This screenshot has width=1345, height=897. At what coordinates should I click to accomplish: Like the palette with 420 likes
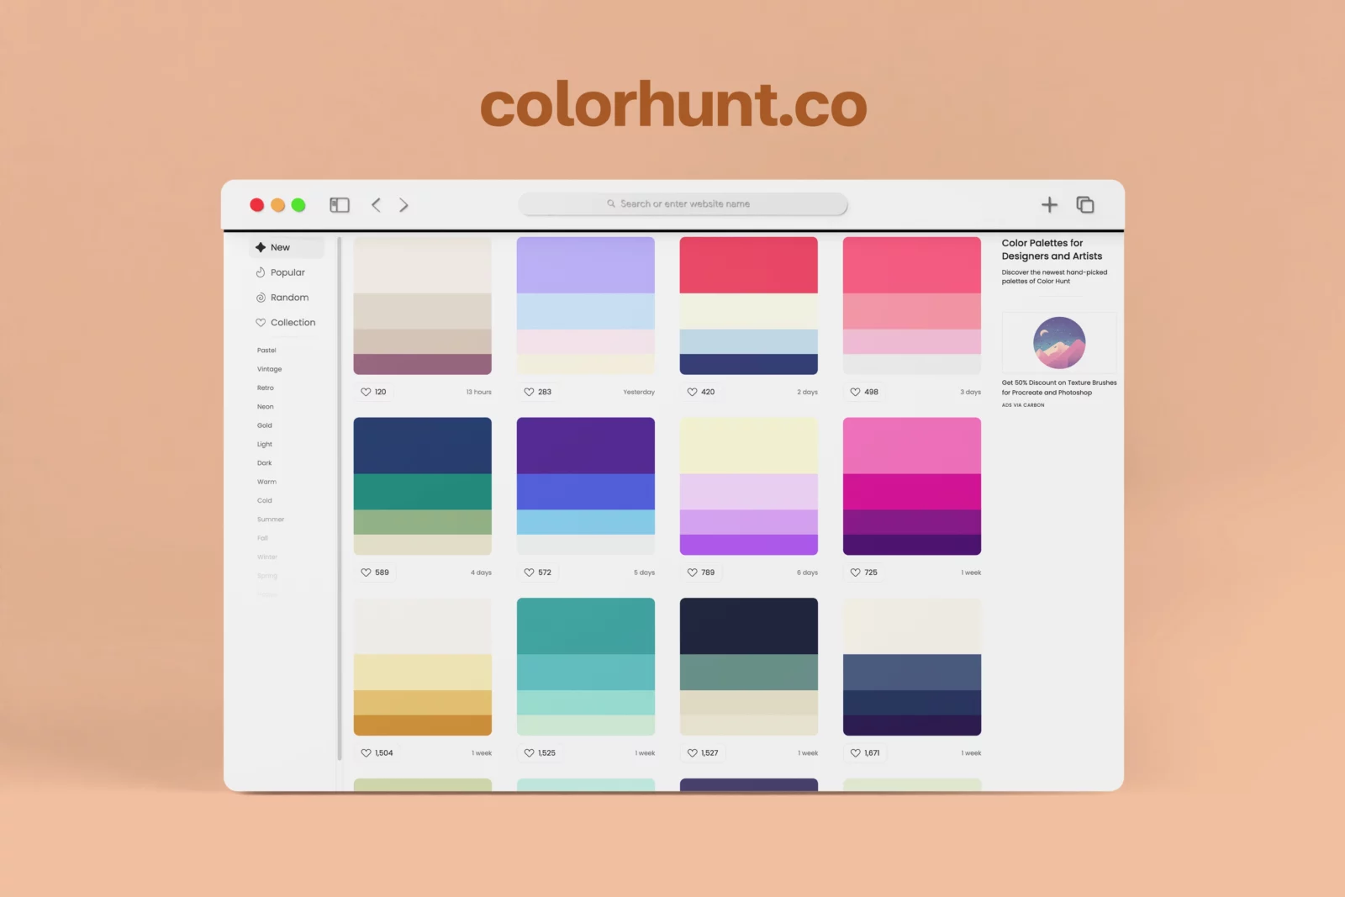(700, 392)
